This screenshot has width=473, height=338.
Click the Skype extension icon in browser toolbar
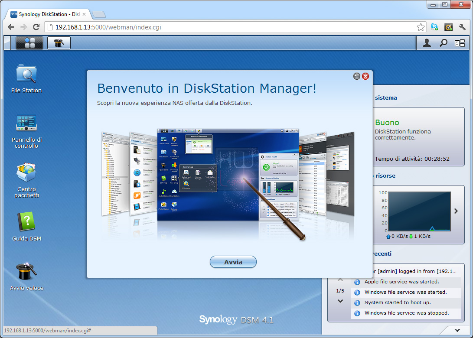tap(434, 27)
